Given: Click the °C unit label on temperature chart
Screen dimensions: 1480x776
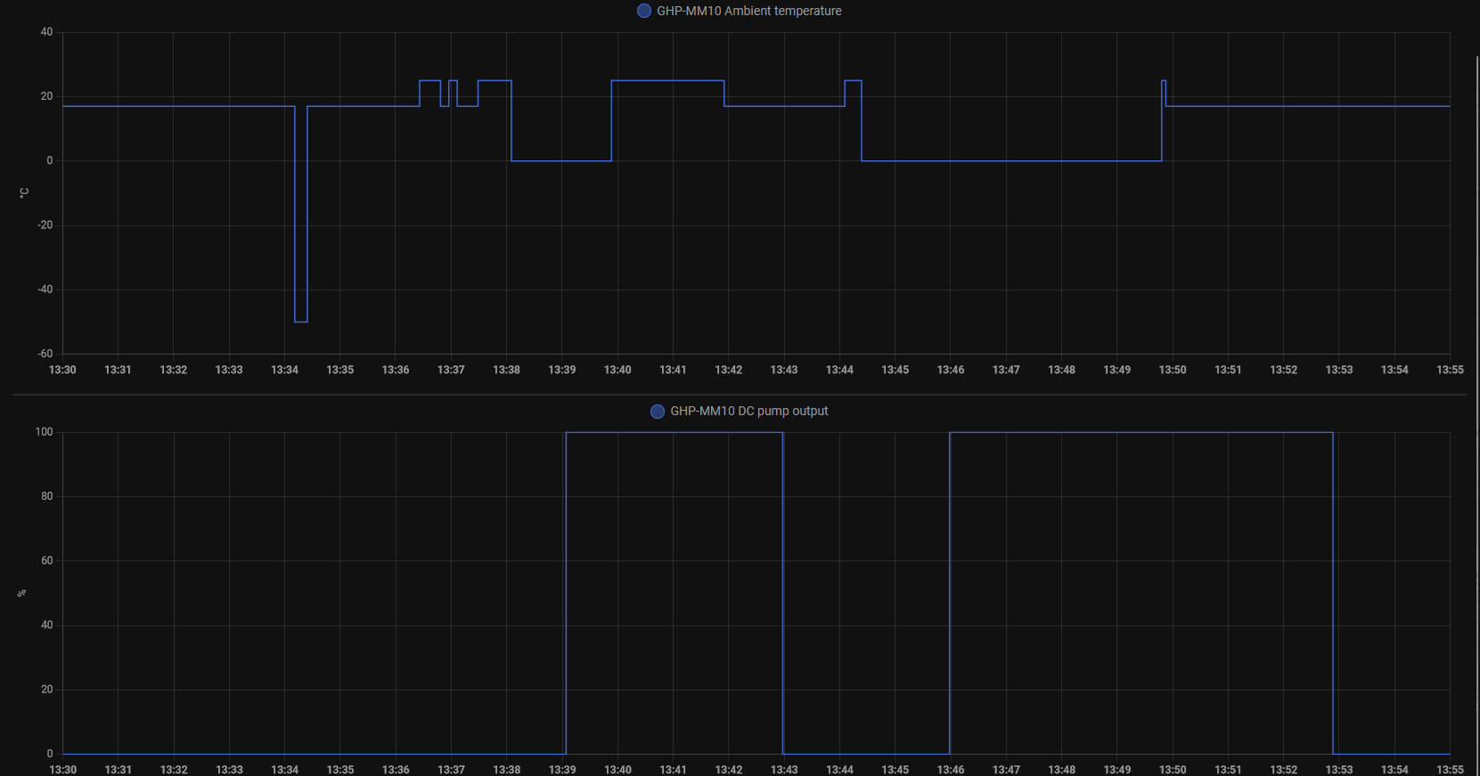Looking at the screenshot, I should pyautogui.click(x=24, y=192).
